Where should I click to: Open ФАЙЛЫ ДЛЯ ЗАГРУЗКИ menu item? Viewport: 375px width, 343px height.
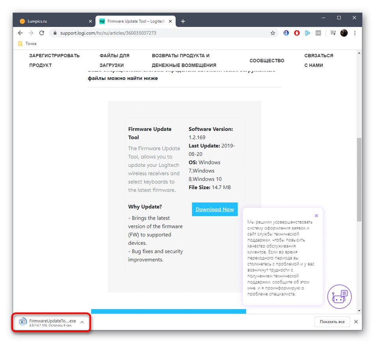click(114, 60)
